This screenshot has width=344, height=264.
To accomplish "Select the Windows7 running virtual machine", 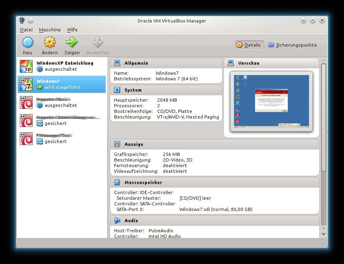I will click(x=62, y=84).
